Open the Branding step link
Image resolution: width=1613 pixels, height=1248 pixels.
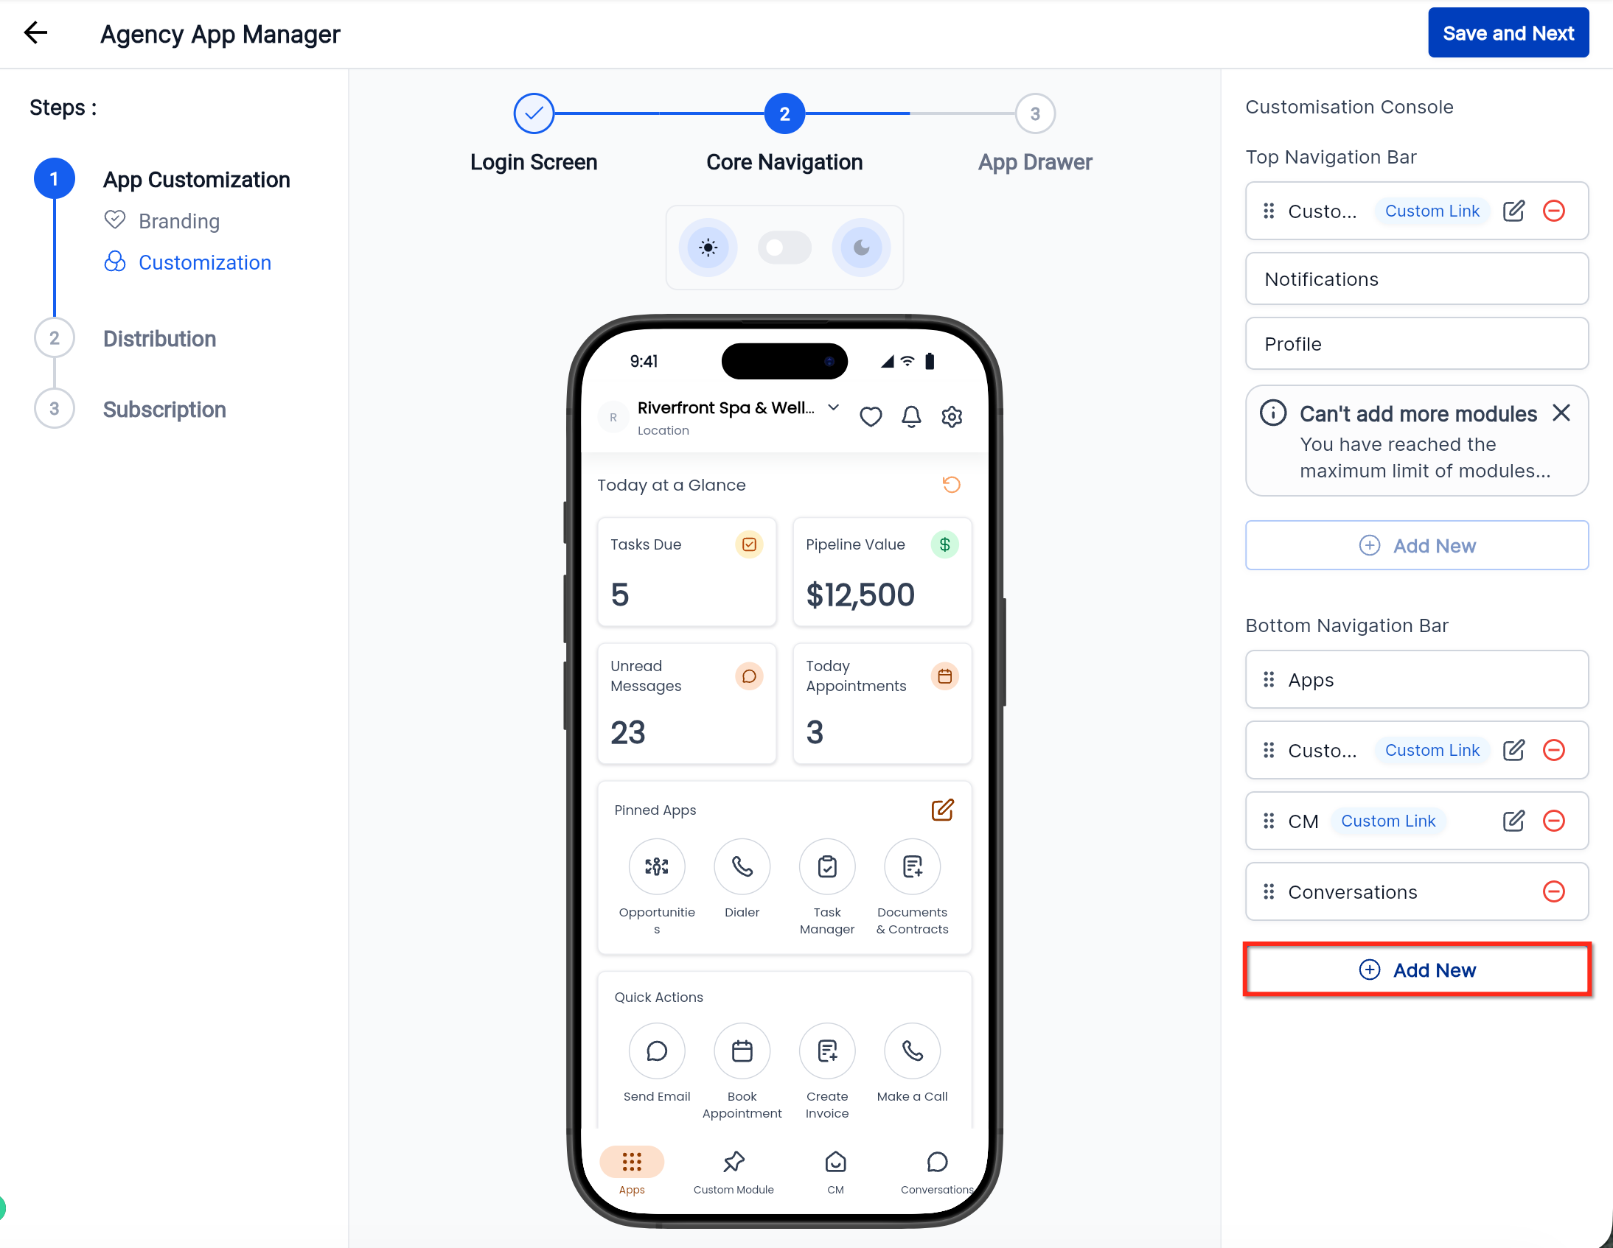(178, 221)
